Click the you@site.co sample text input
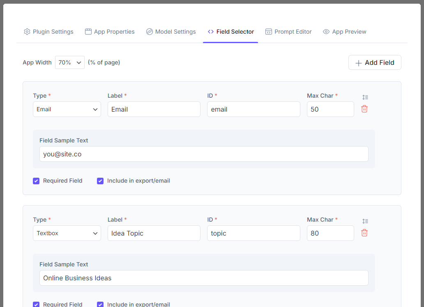The height and width of the screenshot is (307, 424). coord(204,154)
